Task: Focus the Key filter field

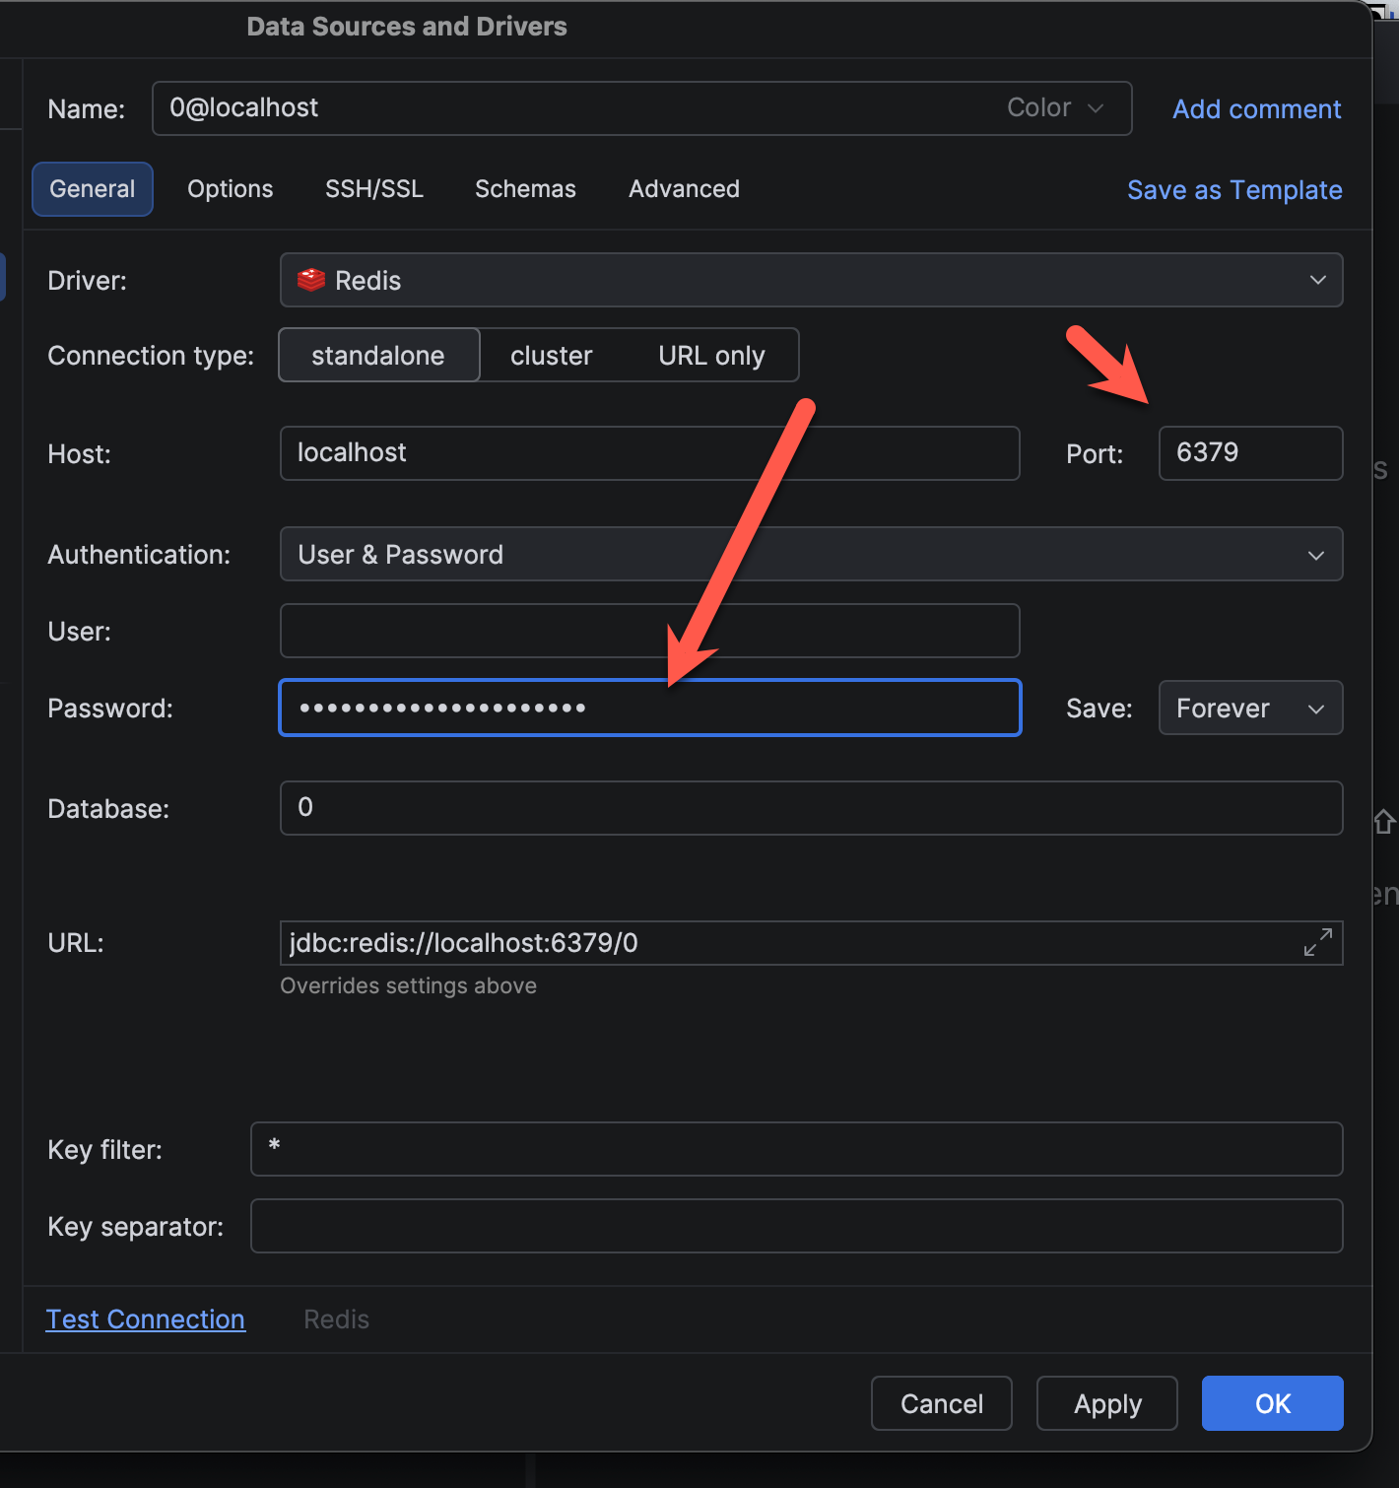Action: click(796, 1149)
